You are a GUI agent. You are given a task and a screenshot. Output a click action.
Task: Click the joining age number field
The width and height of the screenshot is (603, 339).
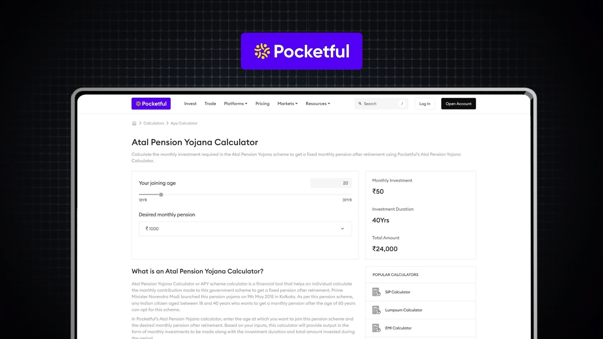[x=331, y=183]
